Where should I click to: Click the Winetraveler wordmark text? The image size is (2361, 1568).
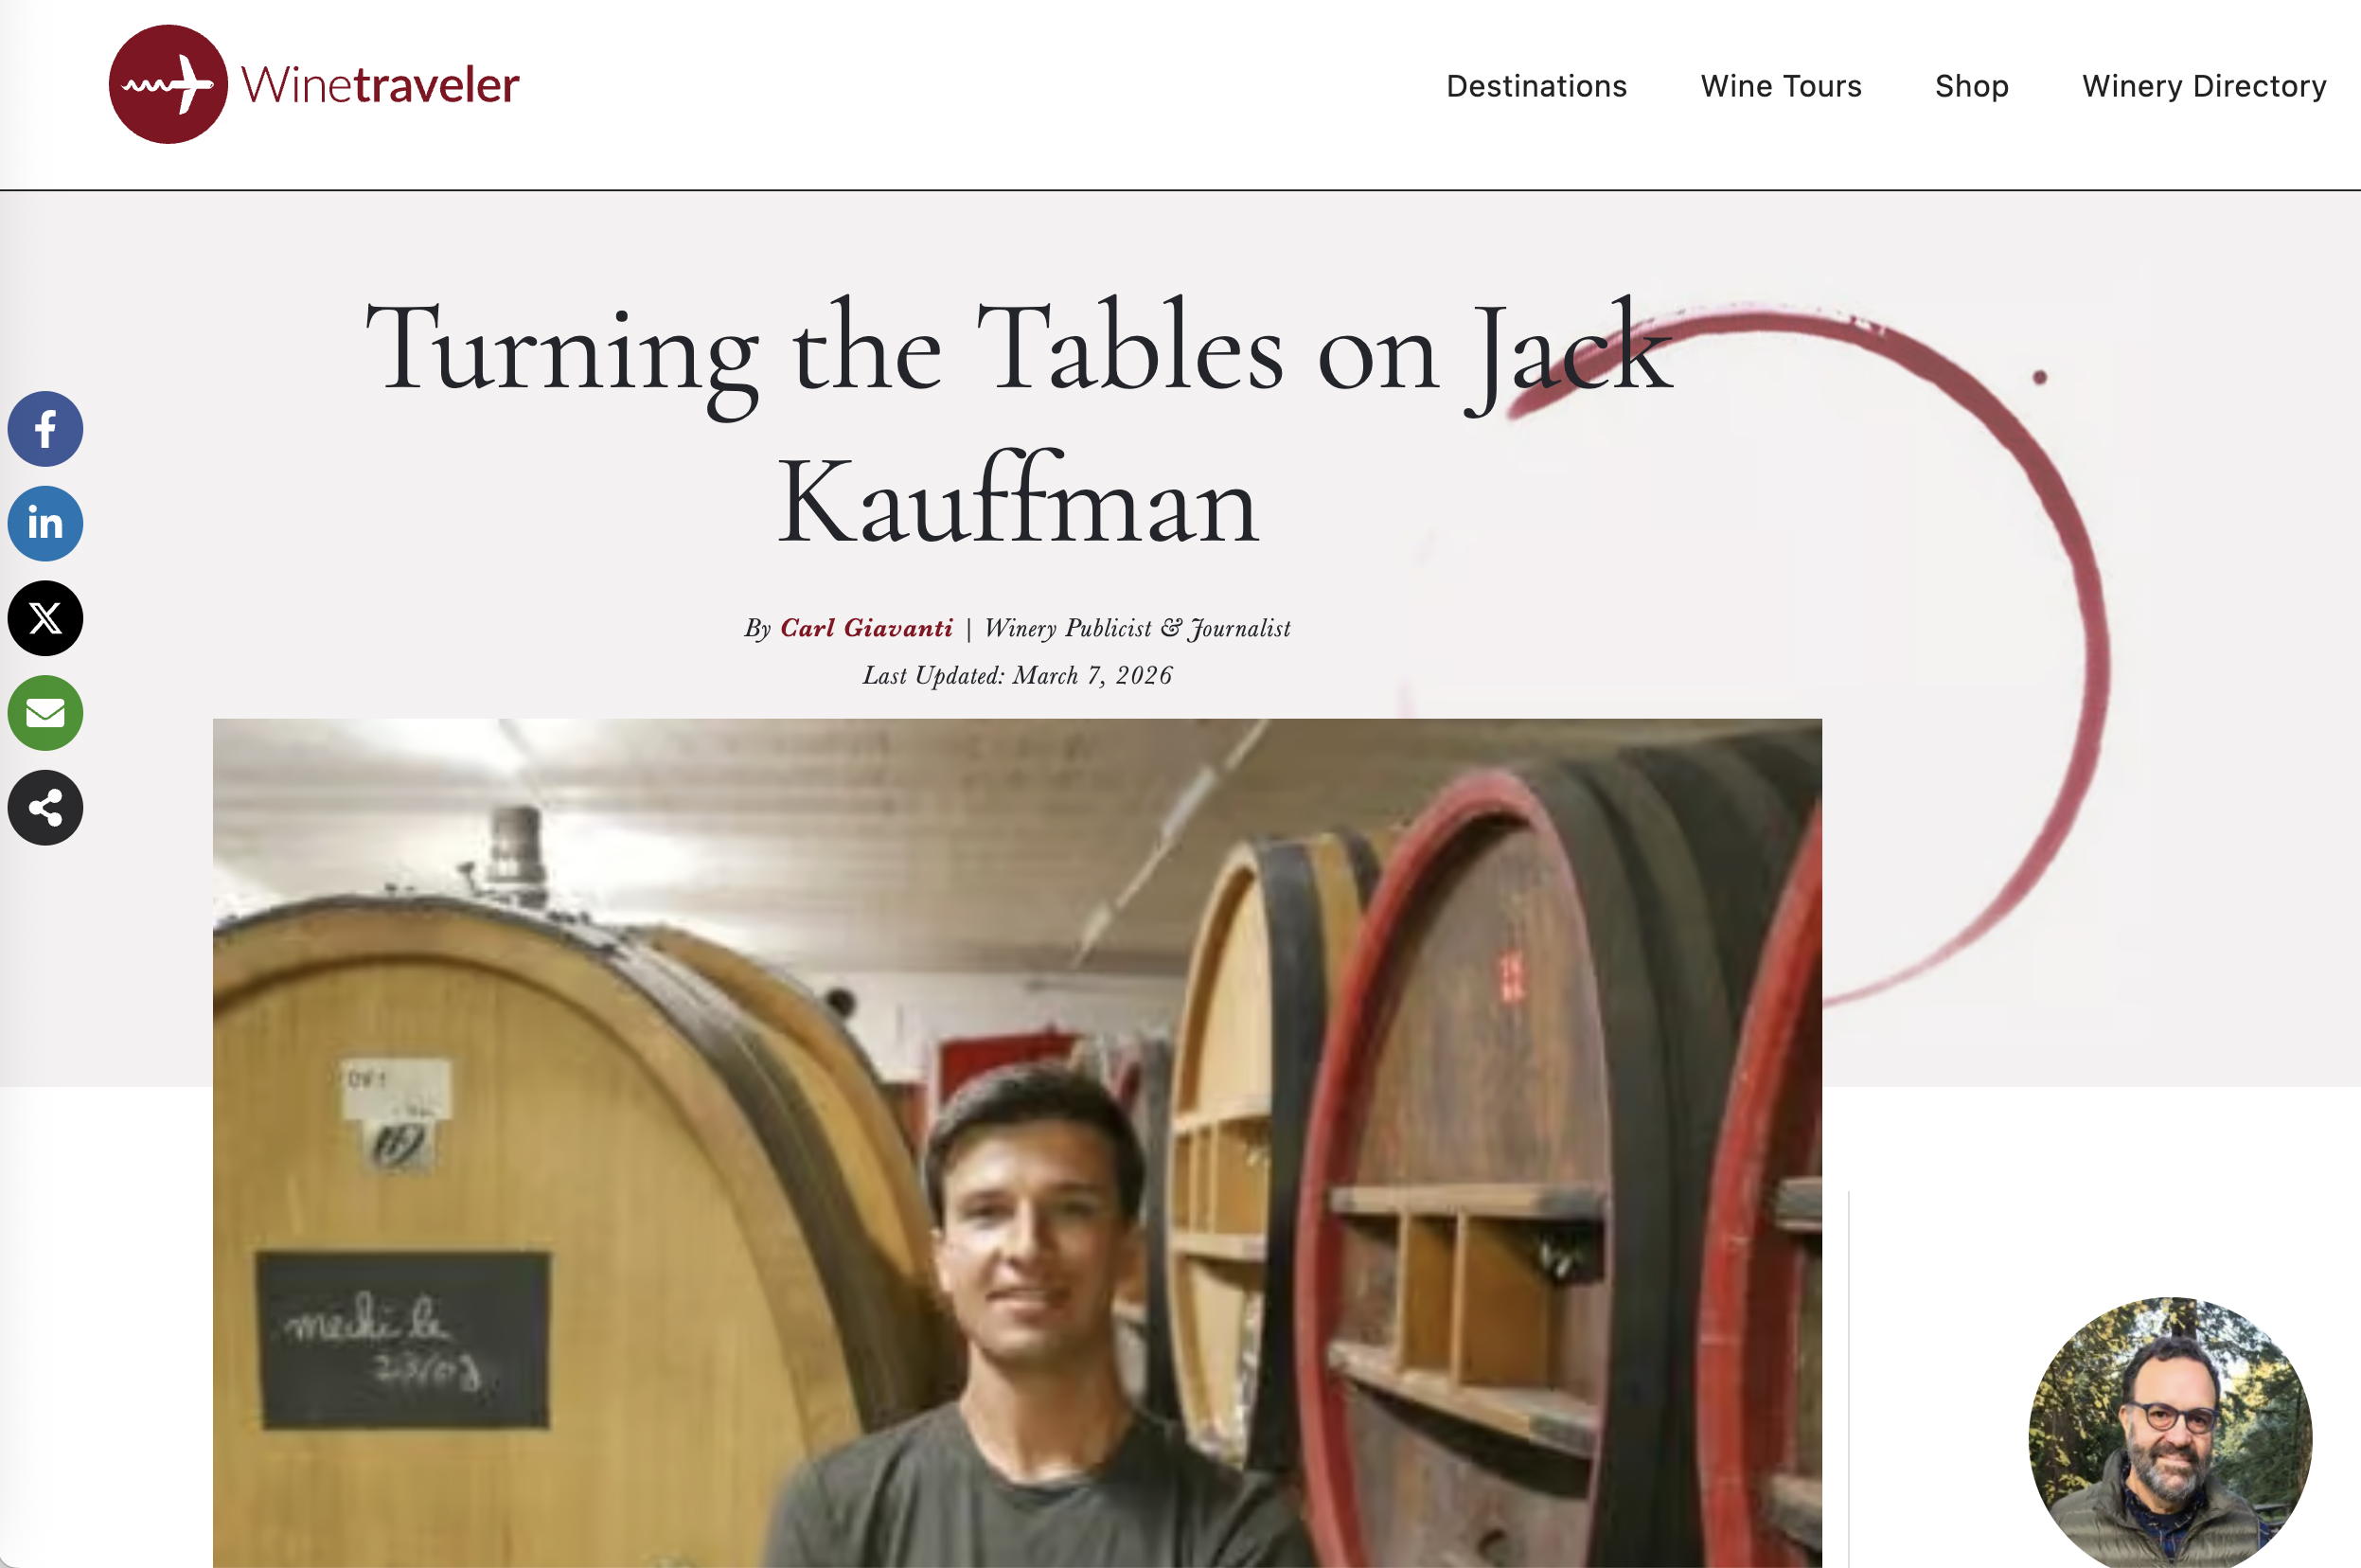[380, 85]
